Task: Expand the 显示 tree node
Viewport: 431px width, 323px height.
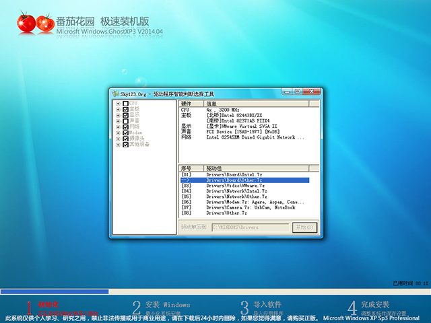Action: coord(118,115)
